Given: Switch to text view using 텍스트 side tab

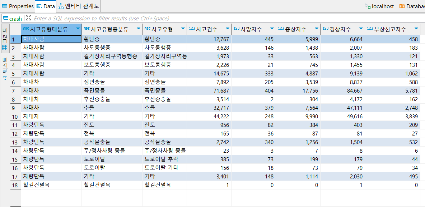Looking at the screenshot, I should pos(5,69).
